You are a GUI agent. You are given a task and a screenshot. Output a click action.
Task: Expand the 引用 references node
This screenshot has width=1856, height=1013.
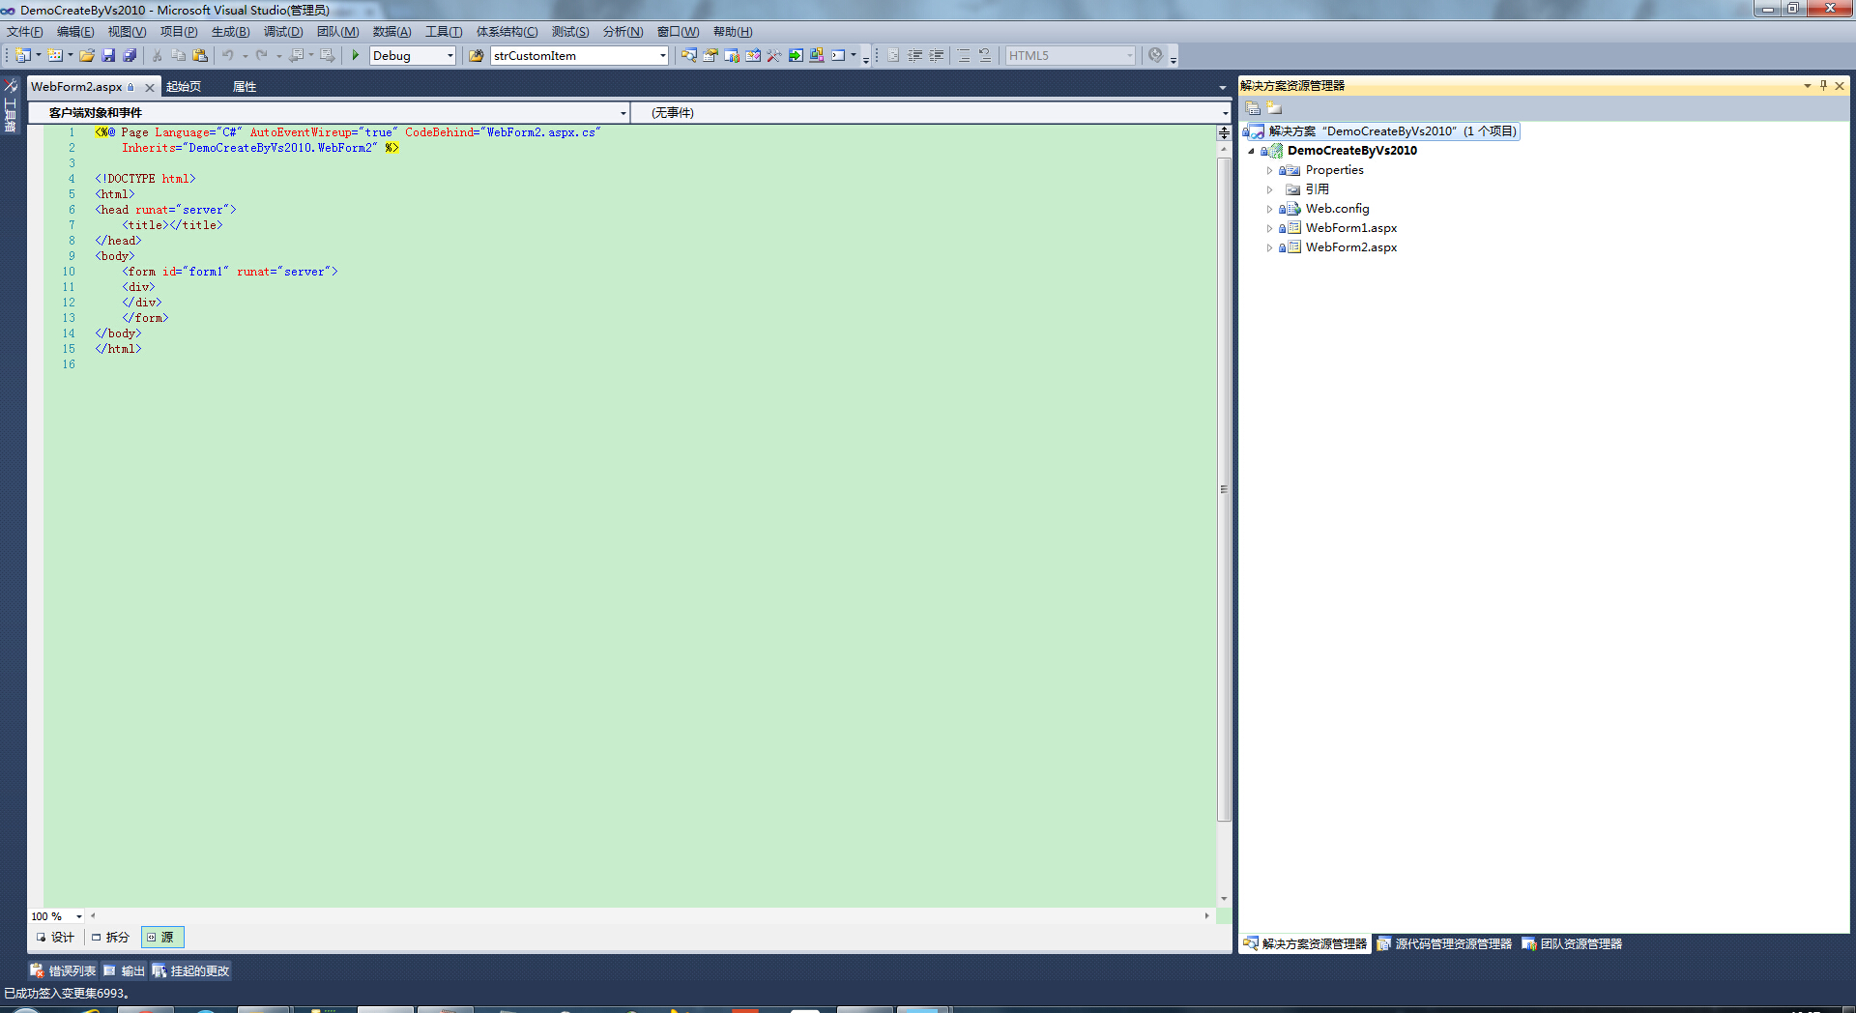point(1269,189)
